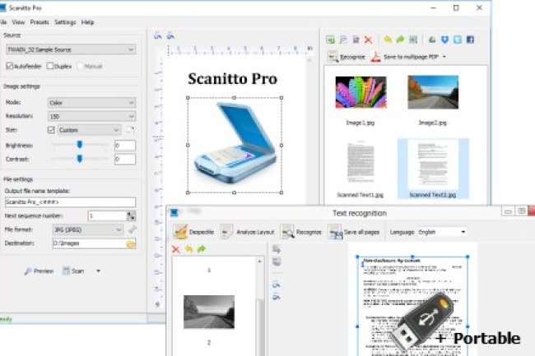Image resolution: width=535 pixels, height=356 pixels.
Task: Open the File format JPG dropdown
Action: pos(88,229)
